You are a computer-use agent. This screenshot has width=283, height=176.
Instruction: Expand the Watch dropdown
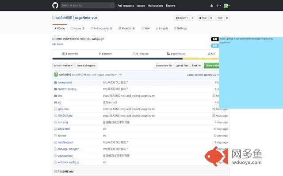pyautogui.click(x=182, y=18)
